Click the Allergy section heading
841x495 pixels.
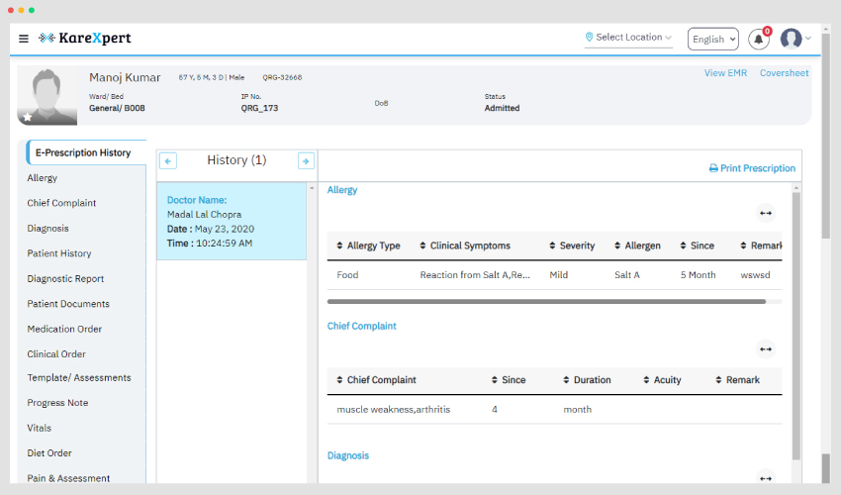point(342,190)
